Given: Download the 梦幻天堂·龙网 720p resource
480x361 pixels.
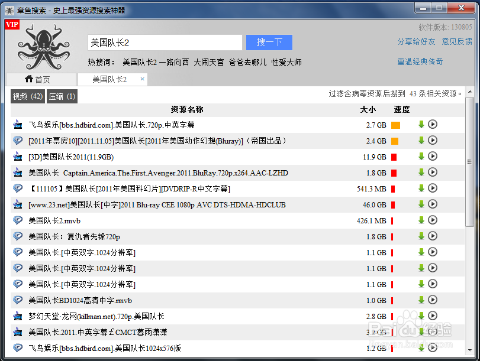Looking at the screenshot, I should click(x=421, y=316).
